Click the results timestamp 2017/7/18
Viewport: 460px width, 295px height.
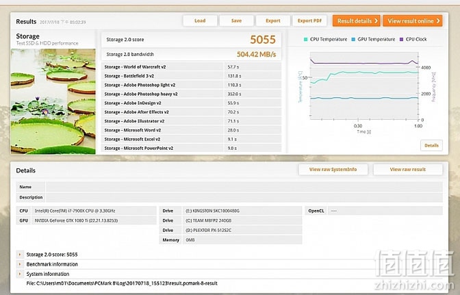pyautogui.click(x=63, y=23)
